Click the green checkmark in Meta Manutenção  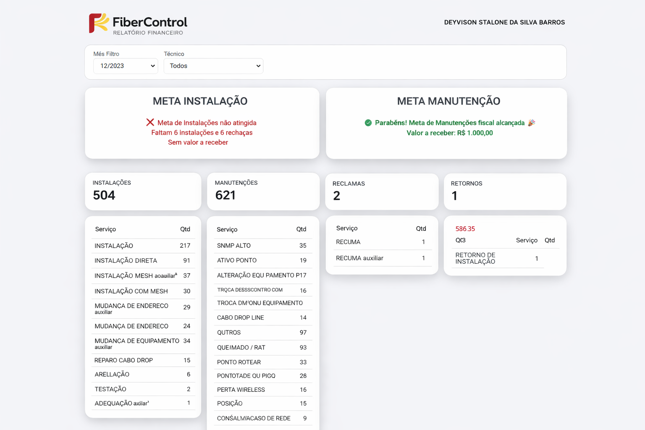coord(368,123)
